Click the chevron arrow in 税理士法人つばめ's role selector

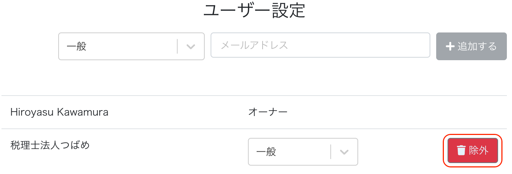point(344,152)
